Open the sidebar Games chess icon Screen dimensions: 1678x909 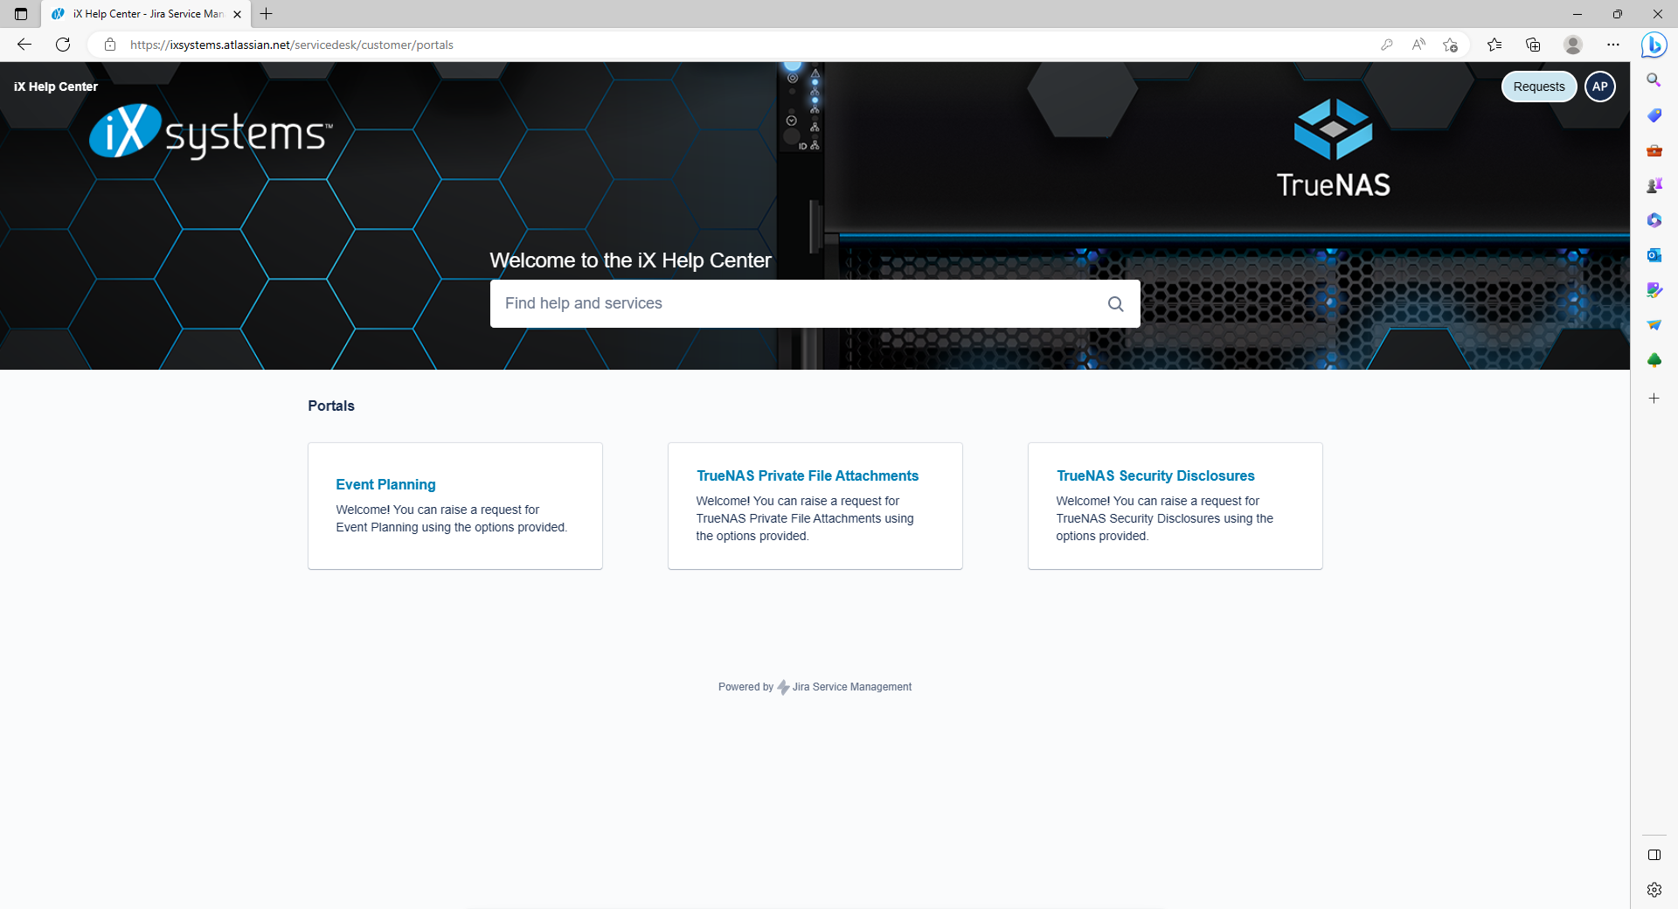(x=1654, y=185)
